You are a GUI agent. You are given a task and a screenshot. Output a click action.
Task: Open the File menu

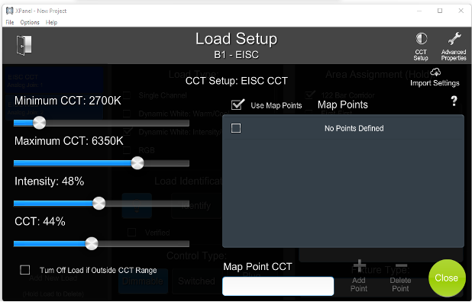tap(10, 22)
